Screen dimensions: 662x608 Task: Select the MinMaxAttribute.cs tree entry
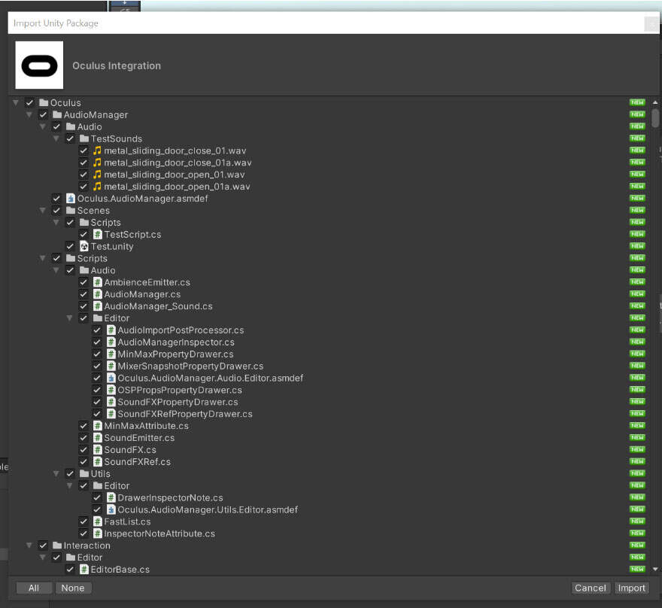pos(146,426)
